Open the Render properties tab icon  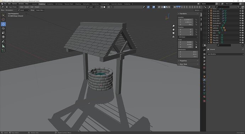coord(204,54)
